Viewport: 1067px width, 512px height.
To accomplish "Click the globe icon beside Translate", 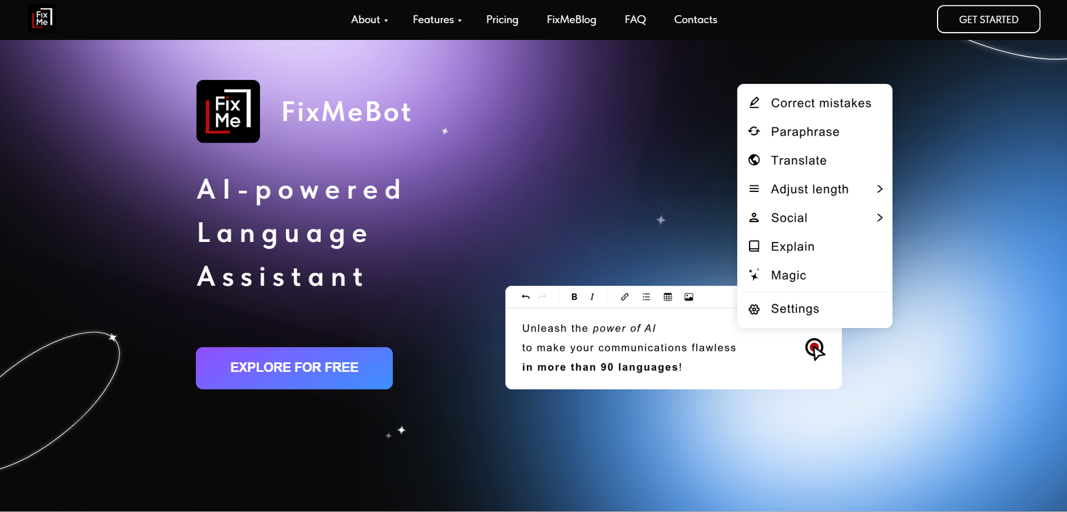I will pos(754,160).
